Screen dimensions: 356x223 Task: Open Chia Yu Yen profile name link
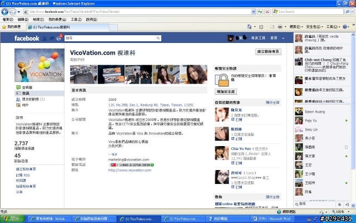tap(241, 149)
